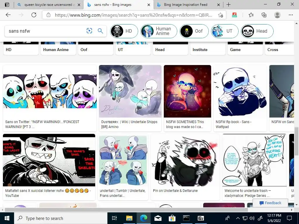Select the Oof filter pill
This screenshot has width=299, height=224.
pyautogui.click(x=194, y=31)
